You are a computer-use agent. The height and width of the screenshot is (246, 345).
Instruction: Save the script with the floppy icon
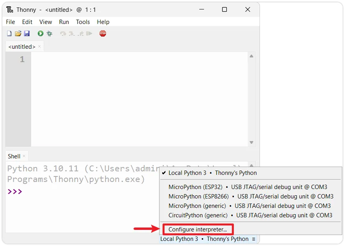pos(27,34)
